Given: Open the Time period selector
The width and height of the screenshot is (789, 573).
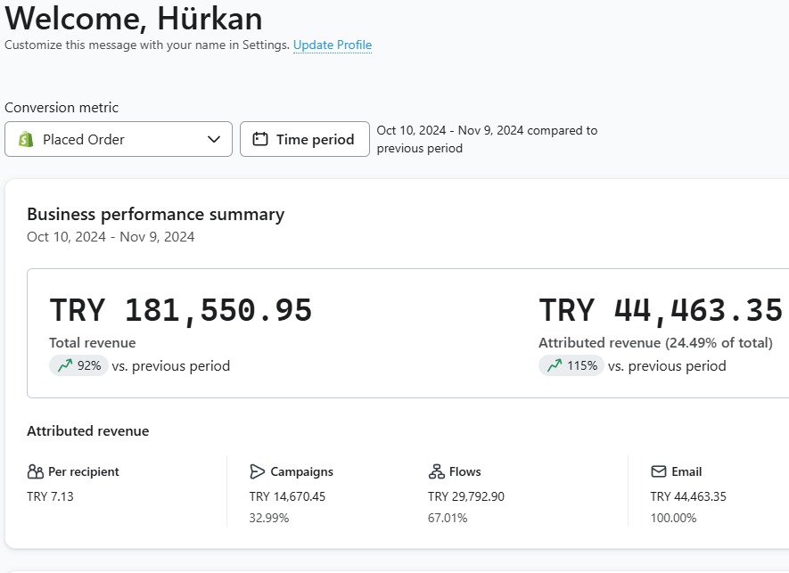Looking at the screenshot, I should point(305,139).
